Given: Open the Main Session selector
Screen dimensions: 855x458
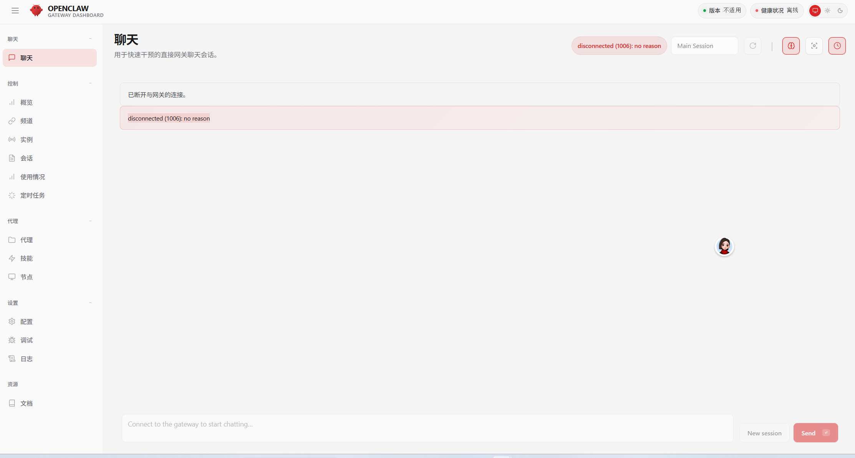Looking at the screenshot, I should 704,46.
